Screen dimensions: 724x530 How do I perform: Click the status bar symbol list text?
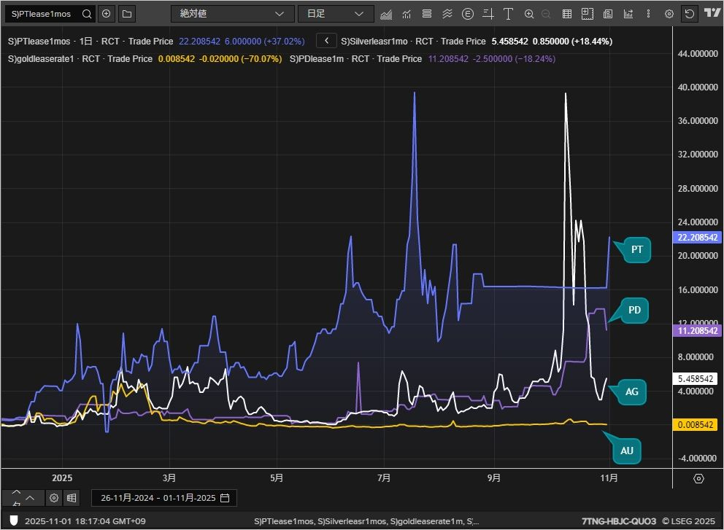pyautogui.click(x=366, y=521)
